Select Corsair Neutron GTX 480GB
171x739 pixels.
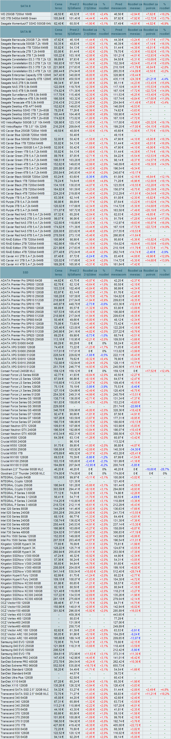coord(18,434)
